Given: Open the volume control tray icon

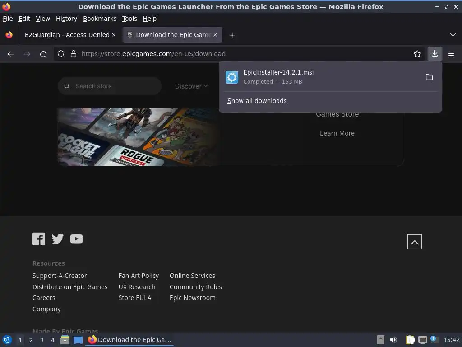Looking at the screenshot, I should (x=393, y=340).
